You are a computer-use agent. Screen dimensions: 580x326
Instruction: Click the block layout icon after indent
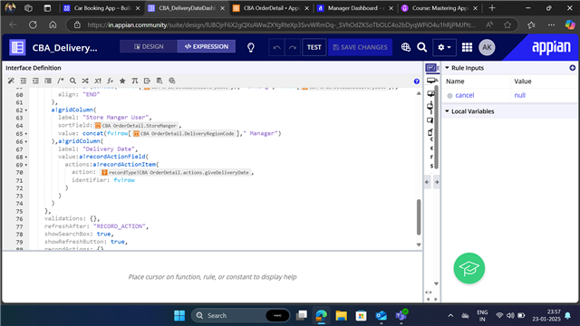point(48,81)
